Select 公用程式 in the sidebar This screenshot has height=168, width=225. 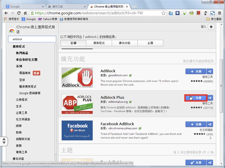(x=22, y=100)
